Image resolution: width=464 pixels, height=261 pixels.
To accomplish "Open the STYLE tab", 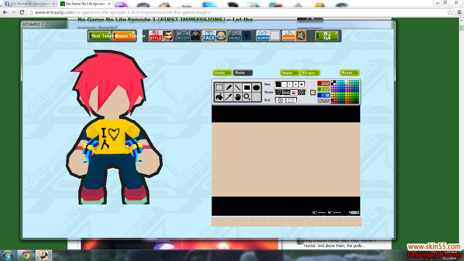I will (x=156, y=36).
